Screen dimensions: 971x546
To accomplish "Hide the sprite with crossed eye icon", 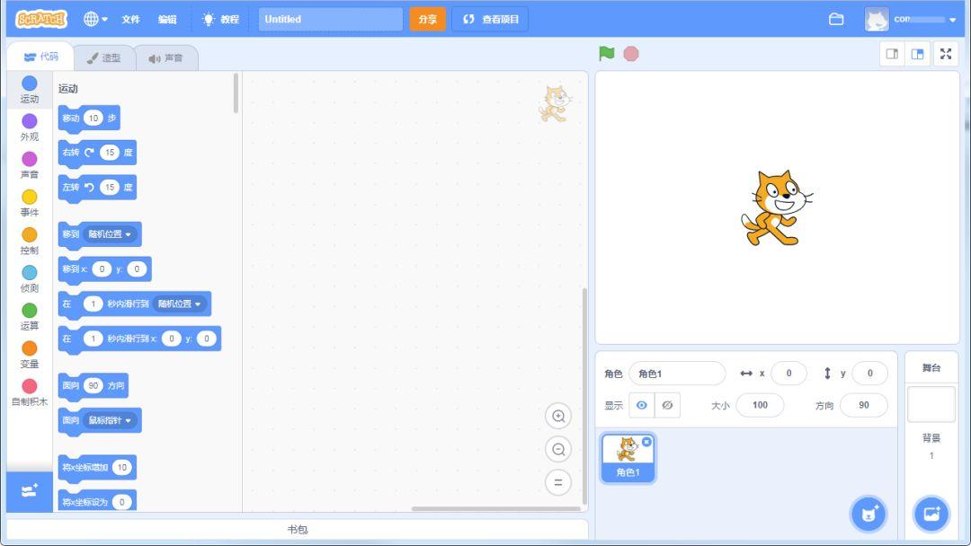I will tap(667, 405).
